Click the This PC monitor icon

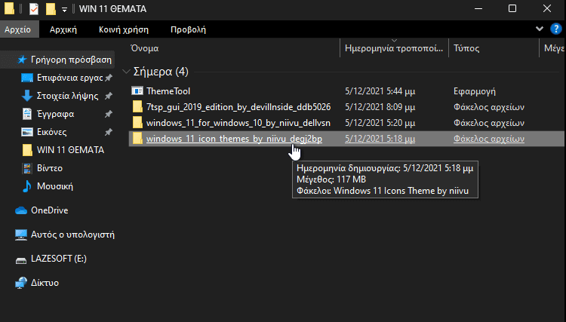click(x=21, y=235)
